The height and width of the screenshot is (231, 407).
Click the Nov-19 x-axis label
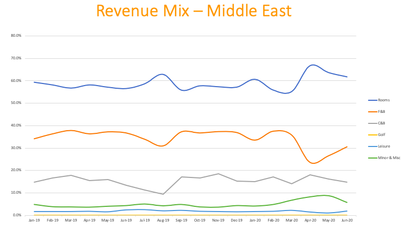[219, 220]
